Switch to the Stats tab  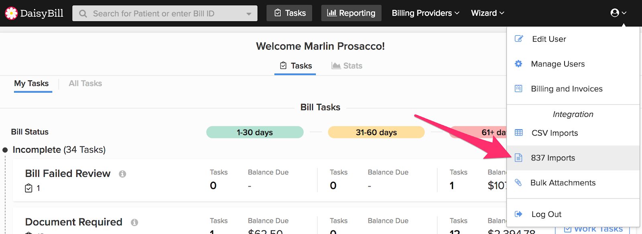pos(347,66)
